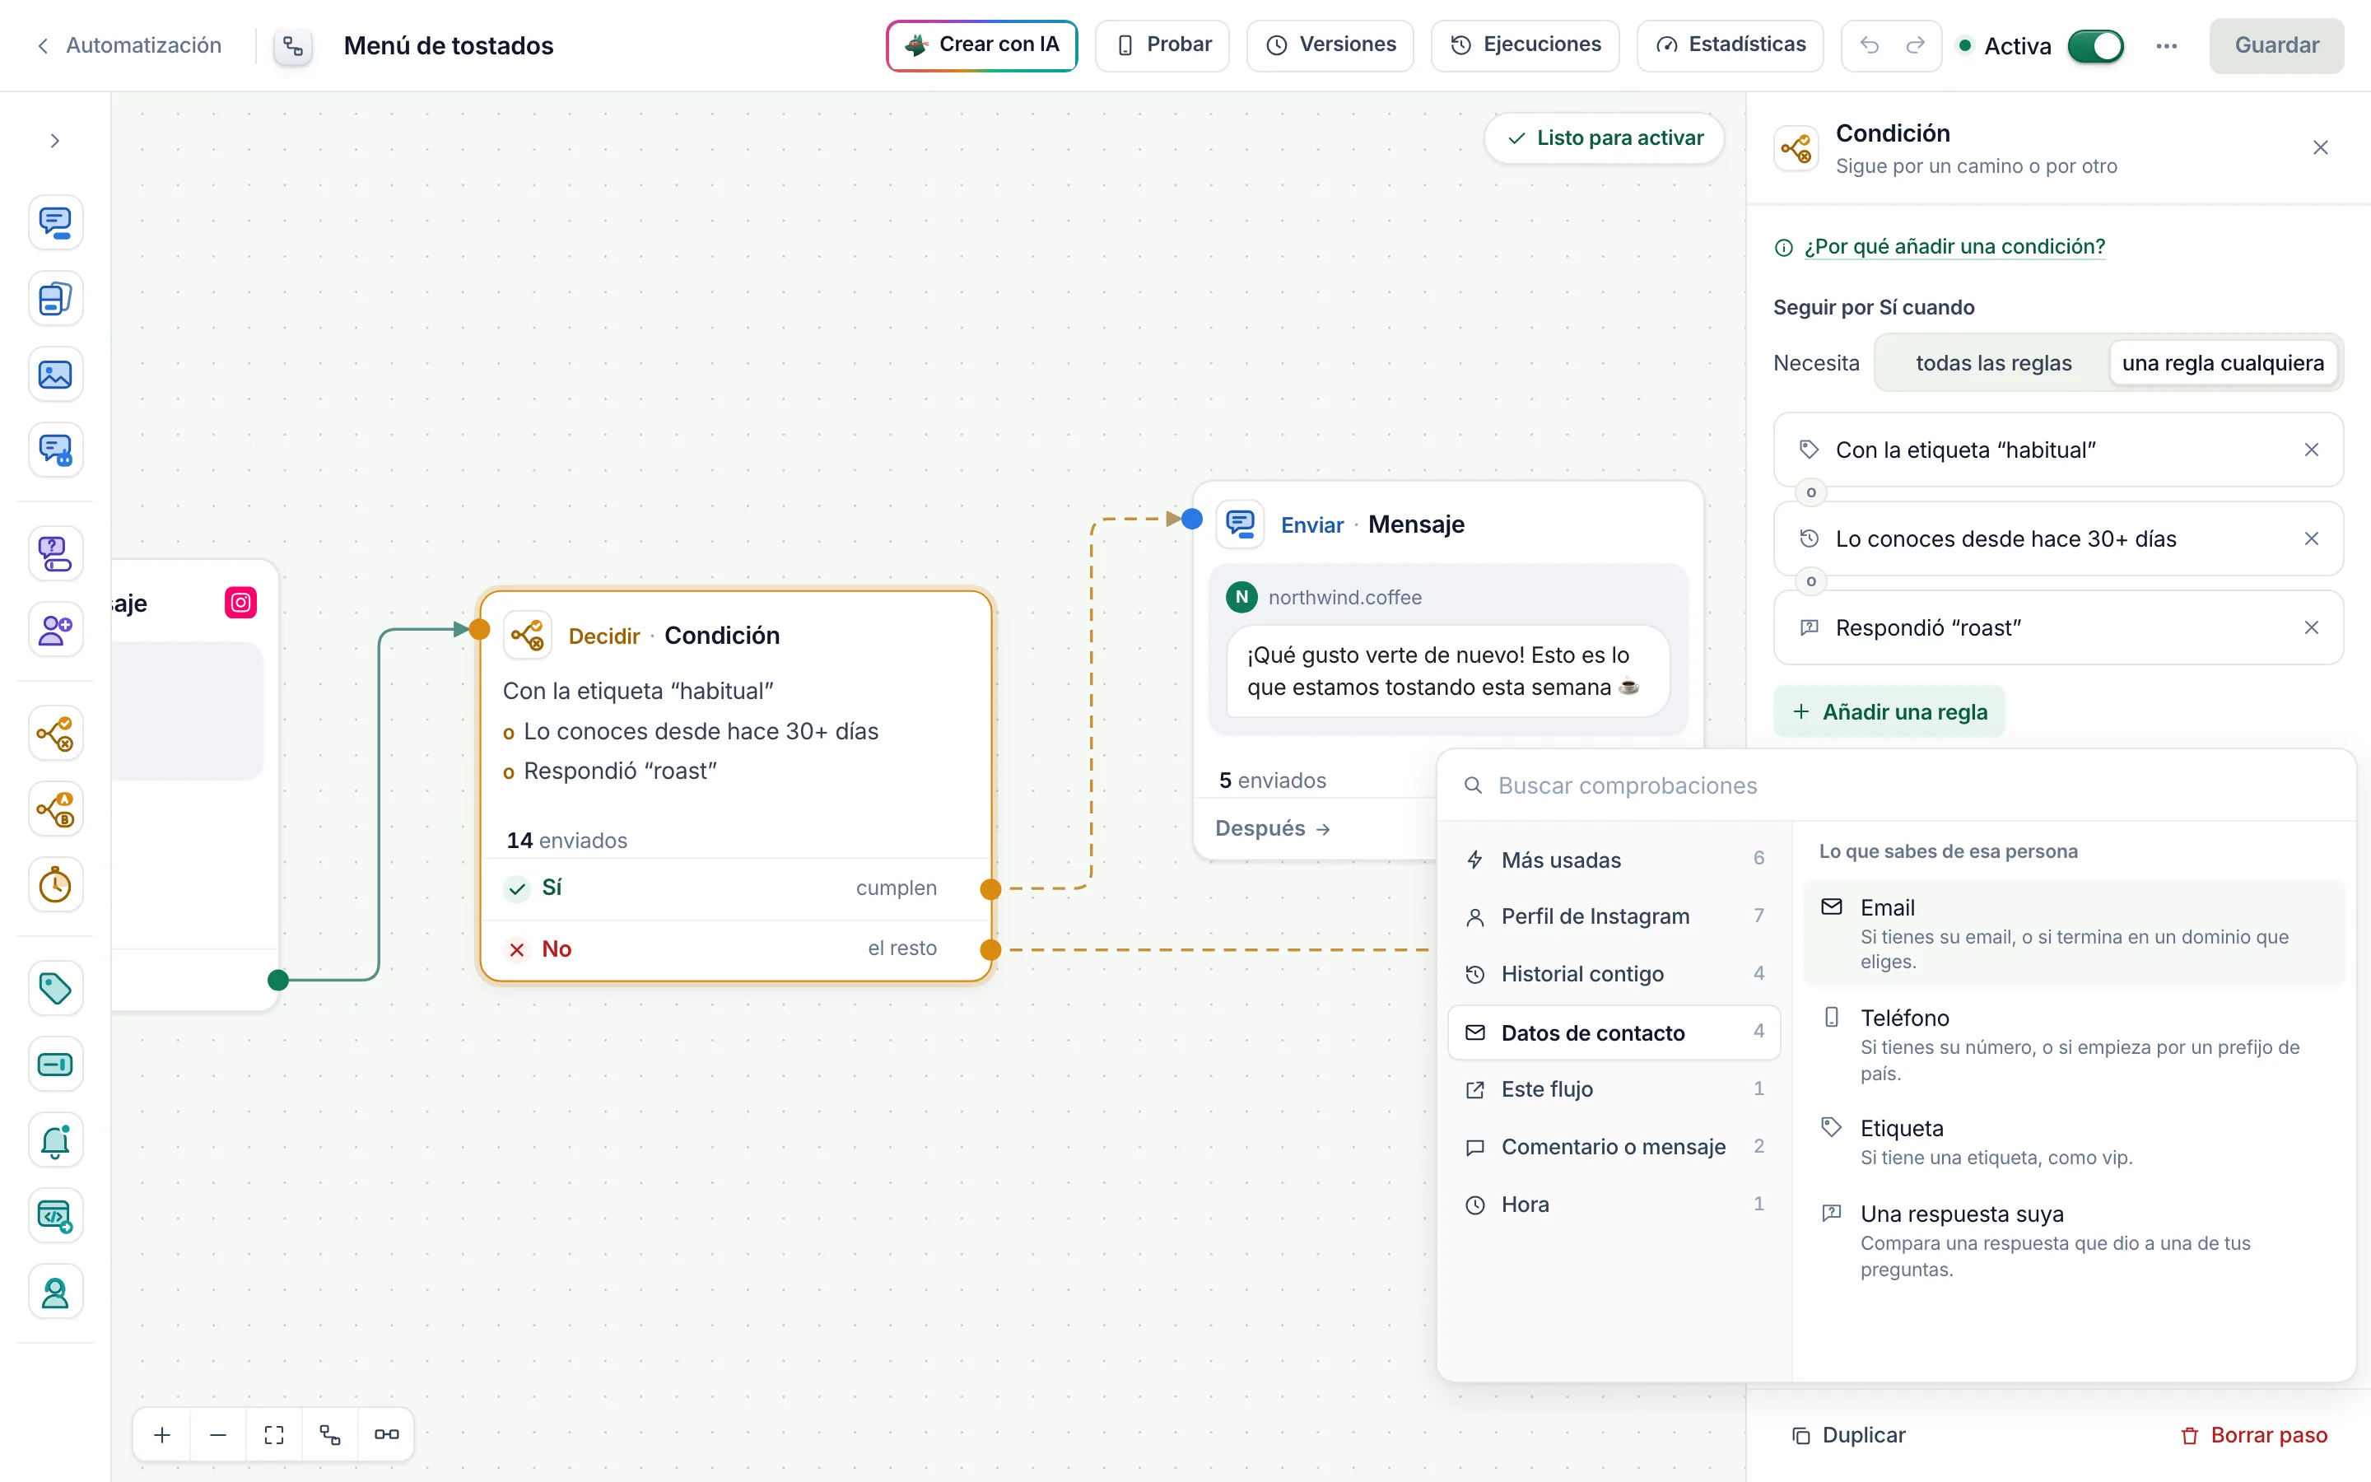Expand the left sidebar with the chevron

pyautogui.click(x=55, y=141)
